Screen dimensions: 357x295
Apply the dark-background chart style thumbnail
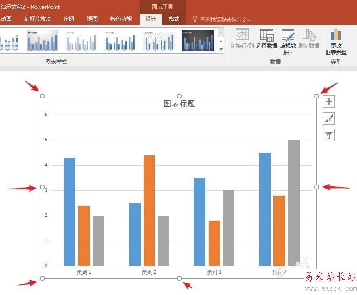click(198, 41)
